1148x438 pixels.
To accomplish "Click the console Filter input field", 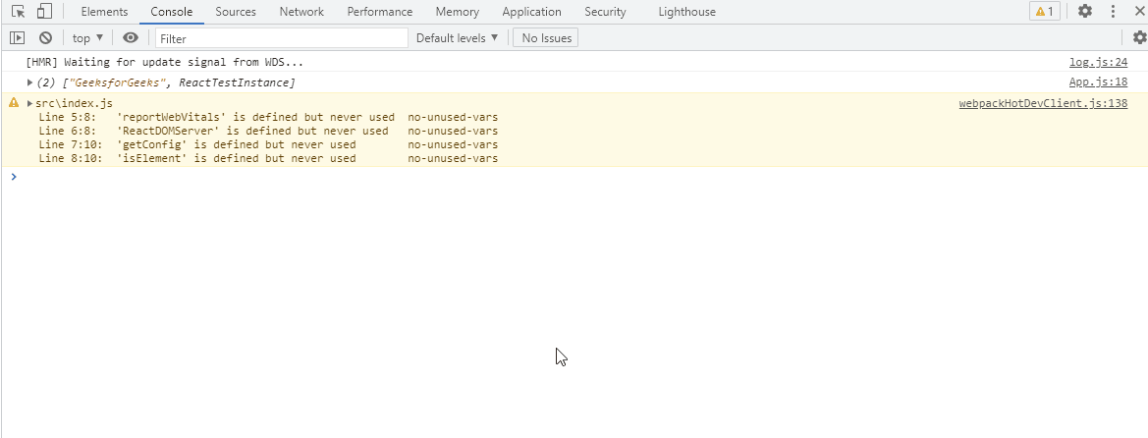I will tap(281, 38).
